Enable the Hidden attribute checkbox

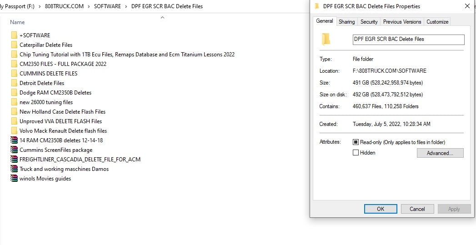356,153
